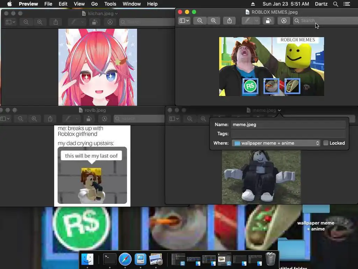Zoom out in kiichan.jpeg window
358x269 pixels.
[26, 22]
